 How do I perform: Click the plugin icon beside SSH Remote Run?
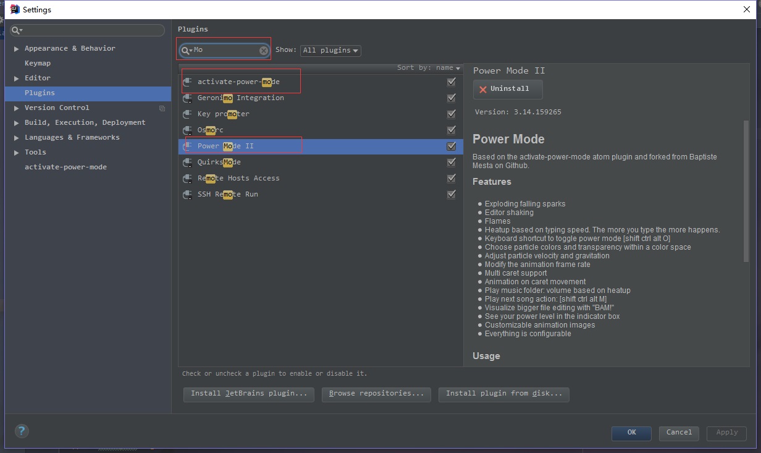point(187,195)
